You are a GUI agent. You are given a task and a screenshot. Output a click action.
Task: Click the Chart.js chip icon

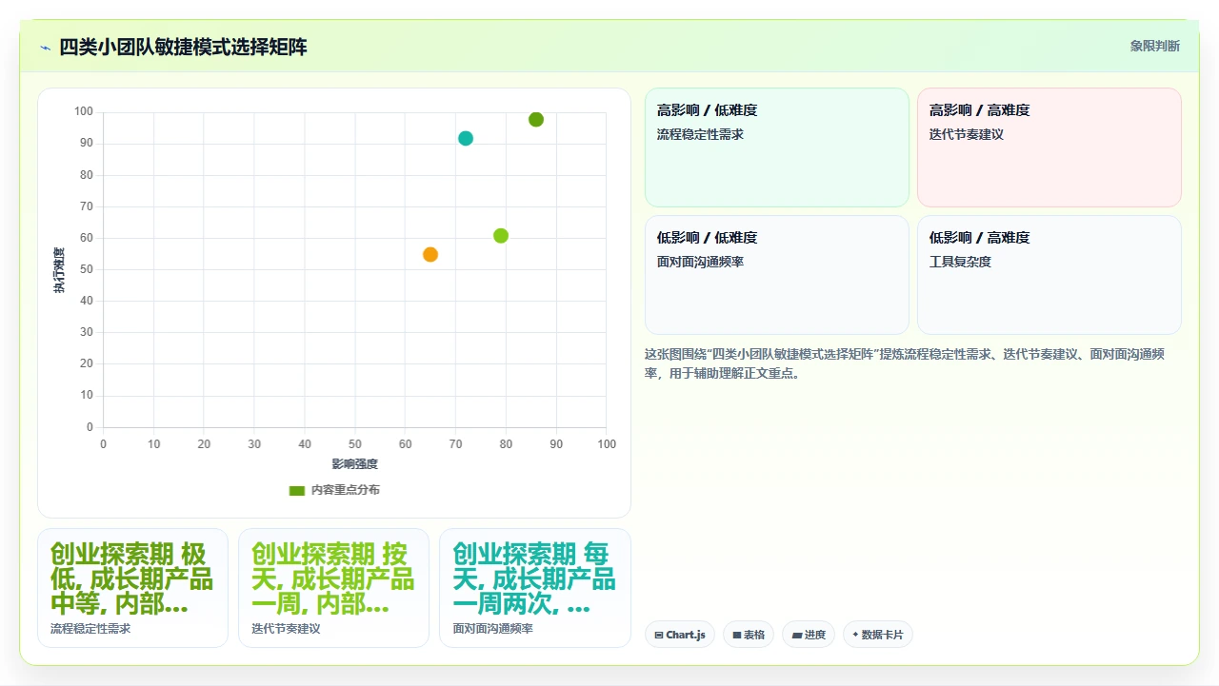coord(659,636)
